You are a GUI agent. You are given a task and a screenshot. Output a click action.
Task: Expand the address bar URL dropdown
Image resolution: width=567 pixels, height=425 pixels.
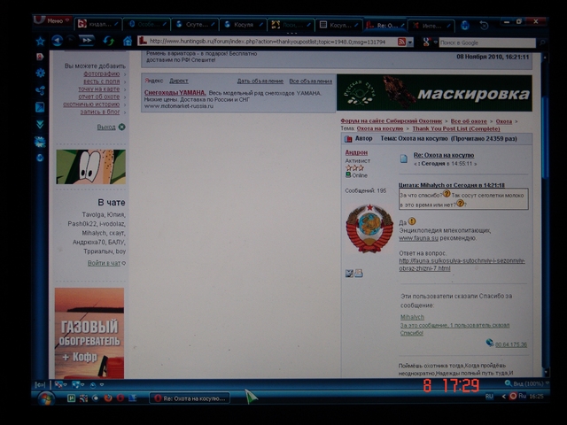(412, 42)
